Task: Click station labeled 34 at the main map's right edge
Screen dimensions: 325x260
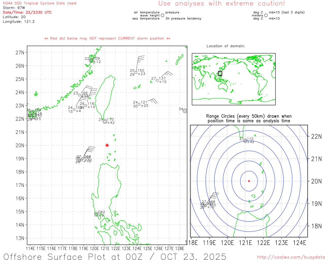Action: point(185,111)
